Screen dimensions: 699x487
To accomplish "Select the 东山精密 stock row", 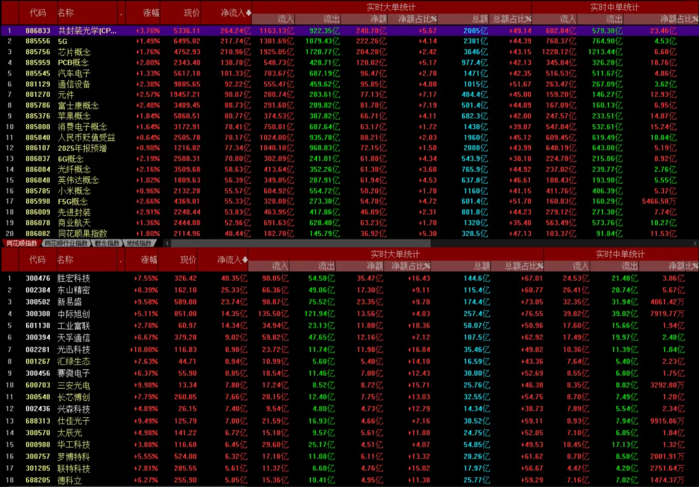I will point(349,290).
